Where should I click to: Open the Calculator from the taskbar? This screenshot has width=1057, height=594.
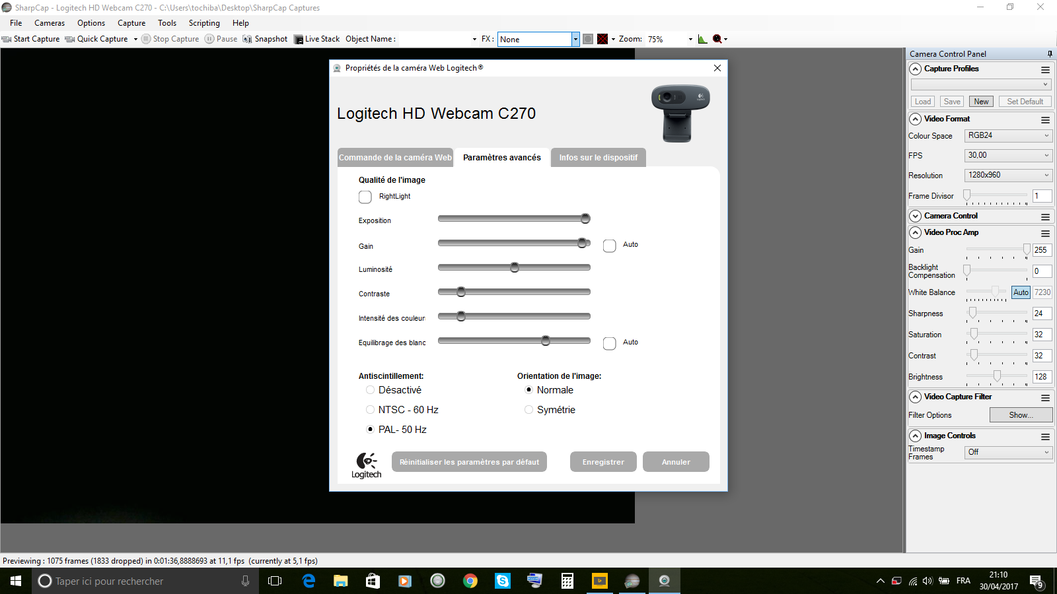(567, 581)
